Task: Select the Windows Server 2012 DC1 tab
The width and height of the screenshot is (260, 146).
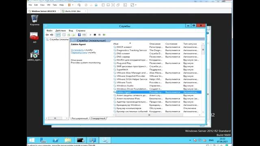Action: pos(44,11)
